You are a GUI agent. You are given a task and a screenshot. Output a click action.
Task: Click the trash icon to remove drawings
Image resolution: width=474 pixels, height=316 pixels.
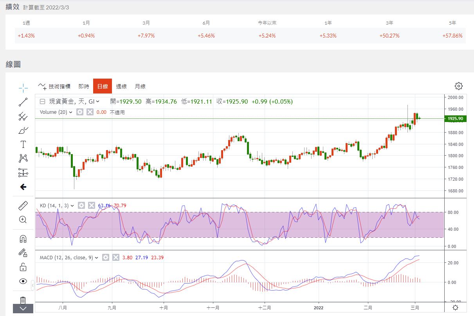pyautogui.click(x=23, y=300)
